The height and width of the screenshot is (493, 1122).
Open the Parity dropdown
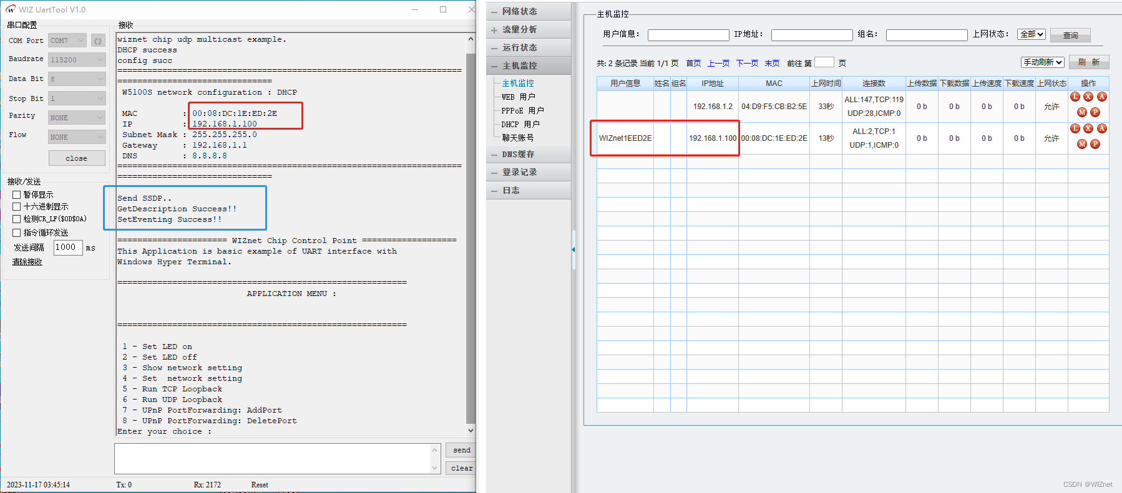(x=77, y=118)
